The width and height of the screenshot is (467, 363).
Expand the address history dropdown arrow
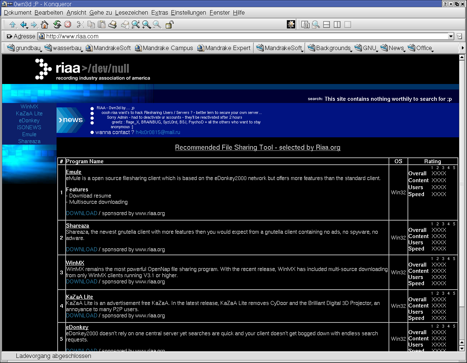(451, 36)
